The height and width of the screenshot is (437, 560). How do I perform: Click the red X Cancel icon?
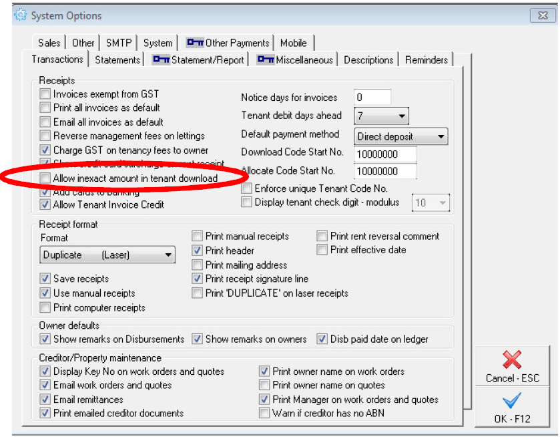coord(512,359)
